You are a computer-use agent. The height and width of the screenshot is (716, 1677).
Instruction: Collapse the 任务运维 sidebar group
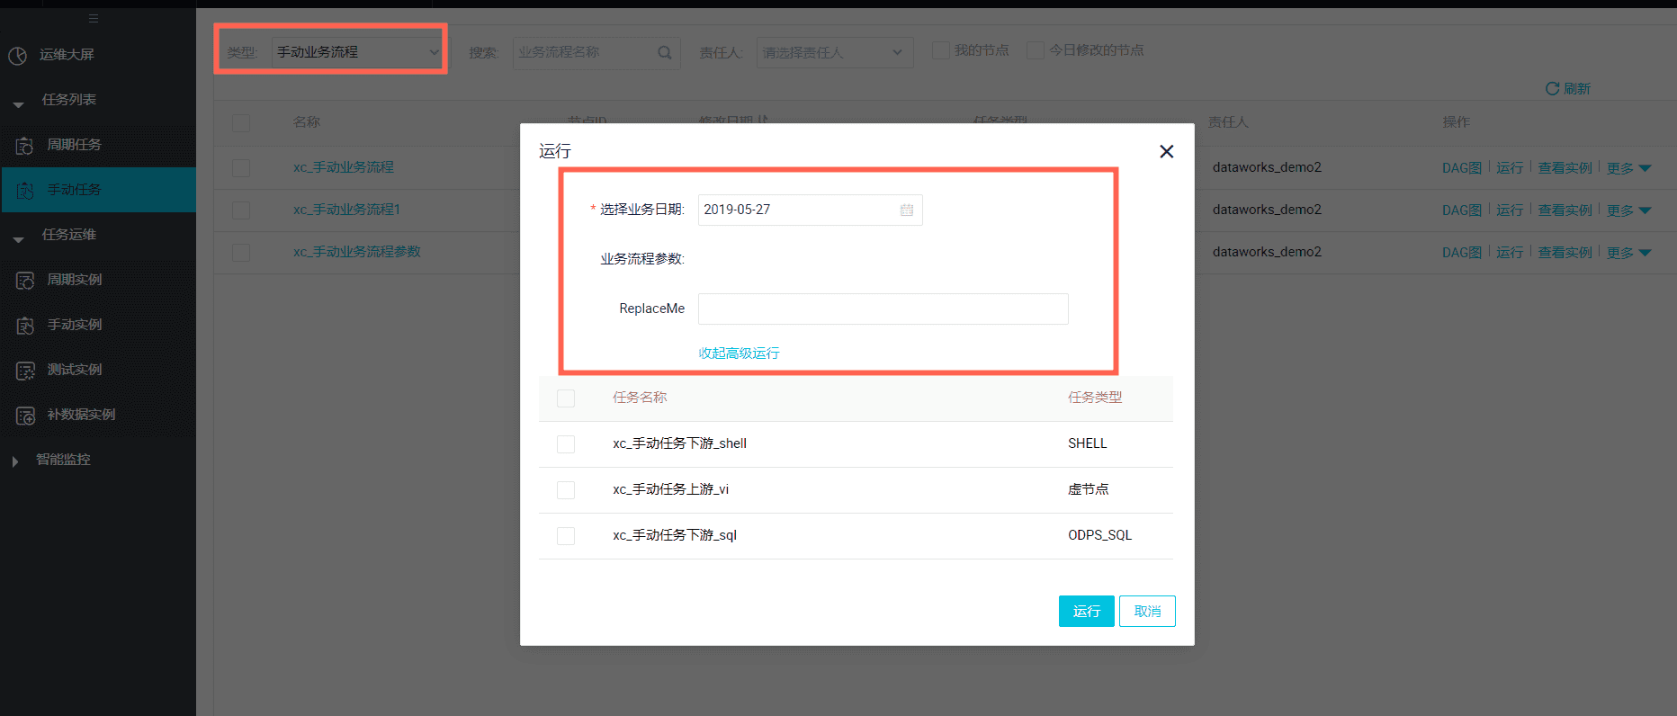(18, 239)
